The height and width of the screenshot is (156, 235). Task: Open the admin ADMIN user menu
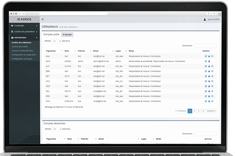[x=211, y=19]
